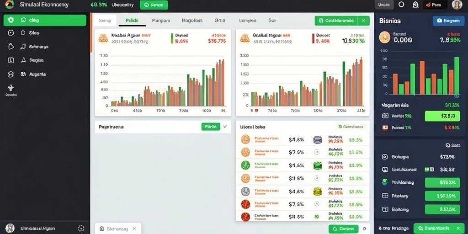Image resolution: width=468 pixels, height=234 pixels.
Task: Toggle the green Biokang value bar
Action: (x=442, y=209)
